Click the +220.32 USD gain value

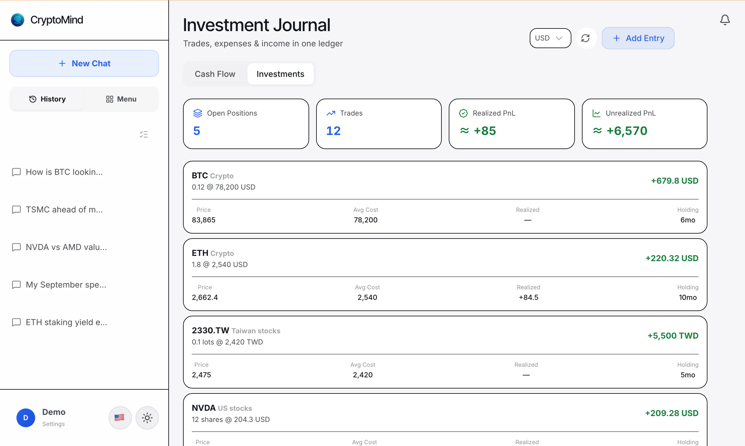(672, 259)
